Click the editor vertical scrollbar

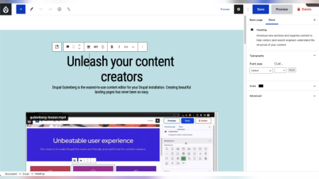point(245,30)
